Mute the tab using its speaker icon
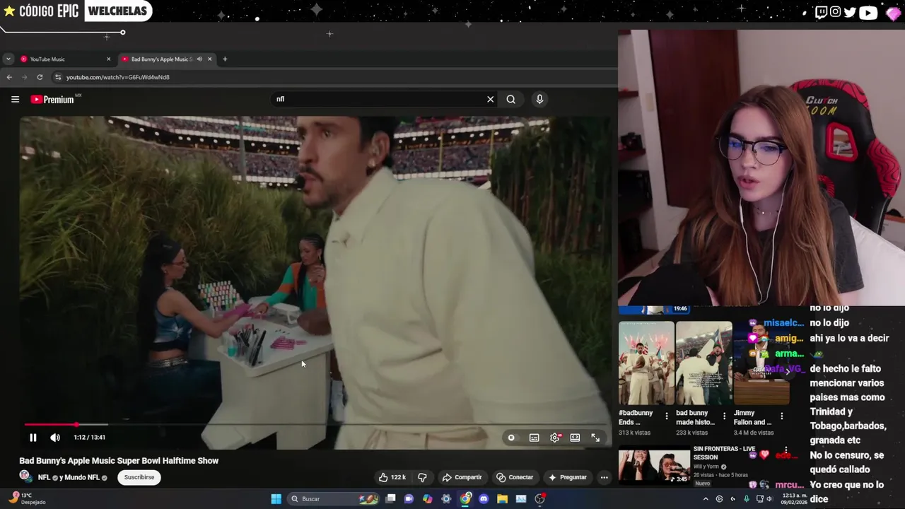This screenshot has width=905, height=509. [199, 59]
